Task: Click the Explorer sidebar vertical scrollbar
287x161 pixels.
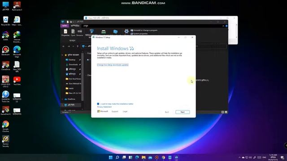Action: click(x=83, y=76)
